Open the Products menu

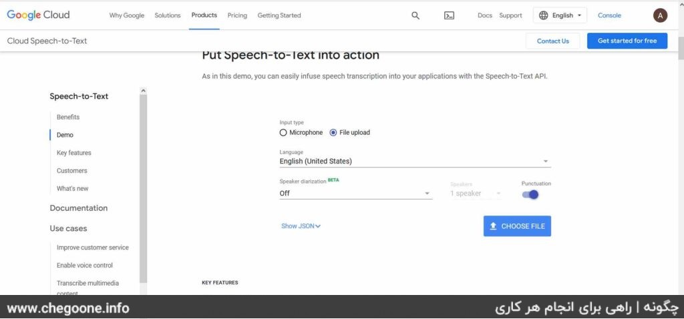click(204, 15)
